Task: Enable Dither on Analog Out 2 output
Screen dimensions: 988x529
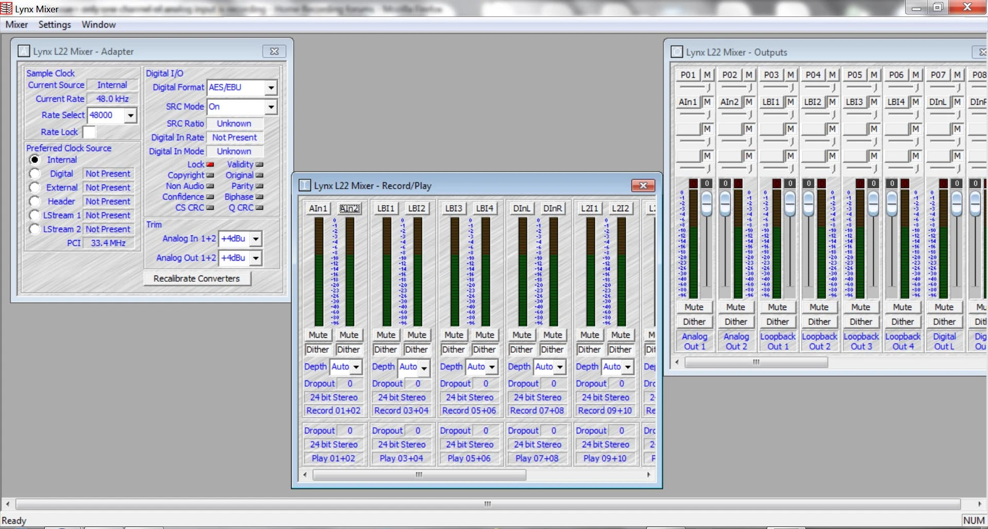Action: pos(736,321)
